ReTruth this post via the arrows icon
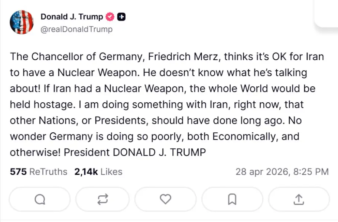Viewport: 338px width, 222px height. [102, 200]
